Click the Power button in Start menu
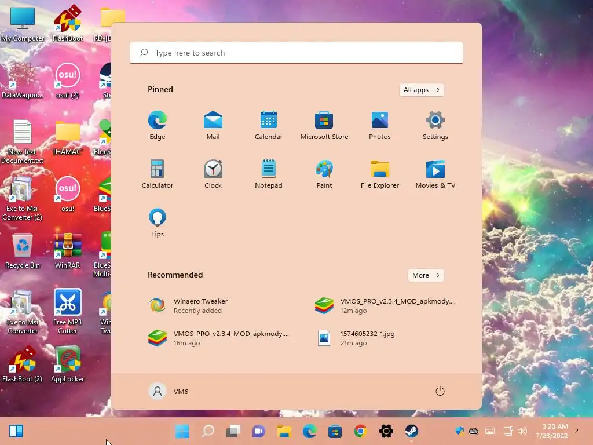This screenshot has height=445, width=593. [440, 391]
